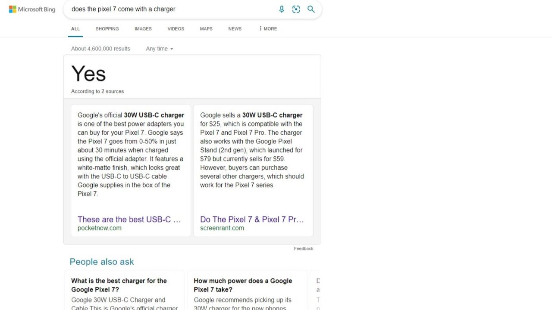
Task: Click the magnifying glass search icon
Action: pos(311,9)
